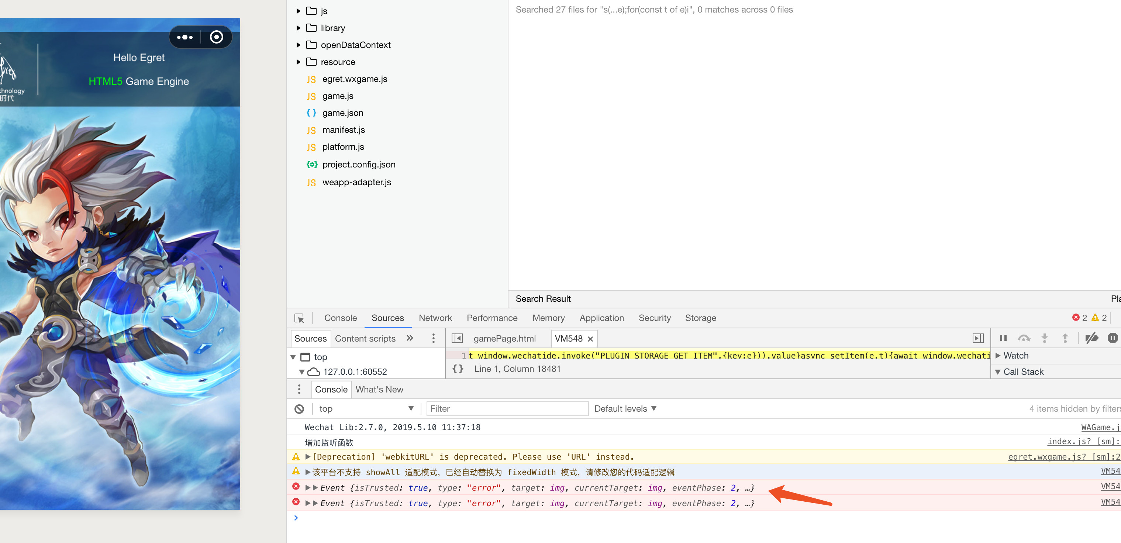Click the console prompt input line

(704, 518)
